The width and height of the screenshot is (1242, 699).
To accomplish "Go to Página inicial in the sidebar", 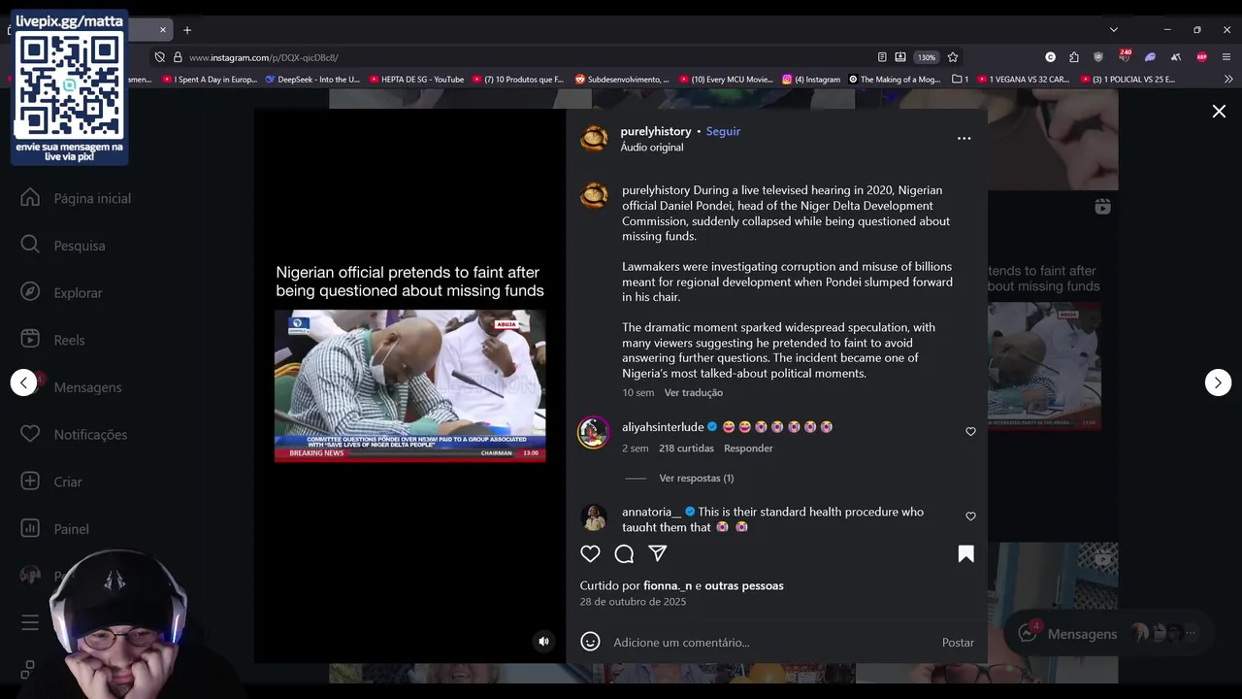I will click(76, 198).
